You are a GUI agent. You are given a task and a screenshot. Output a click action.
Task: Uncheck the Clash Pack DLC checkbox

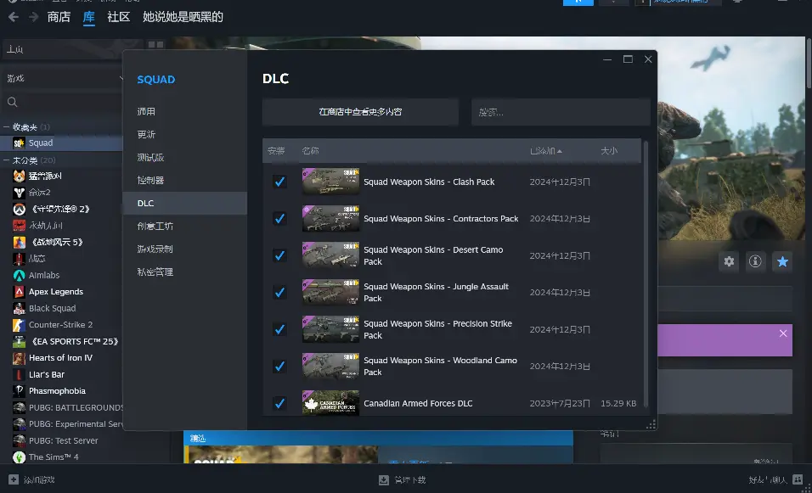point(279,182)
